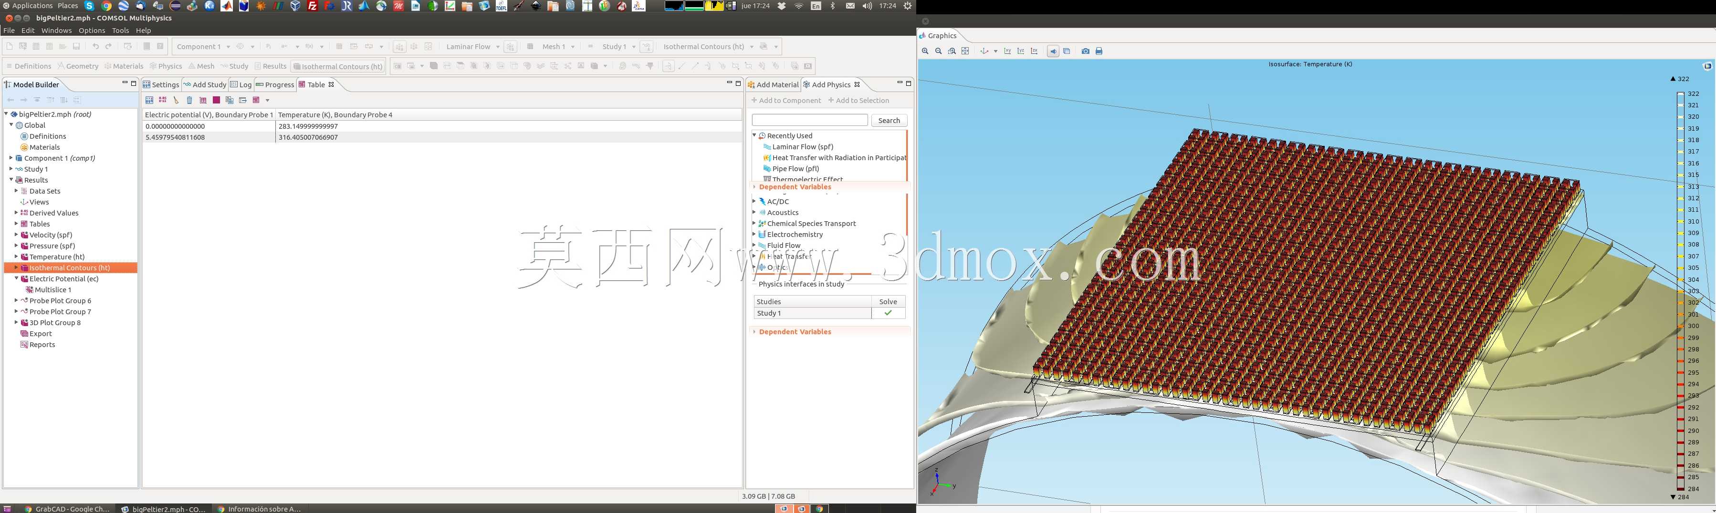Zoom out in the Graphics toolbar
This screenshot has height=513, width=1716.
pos(938,51)
